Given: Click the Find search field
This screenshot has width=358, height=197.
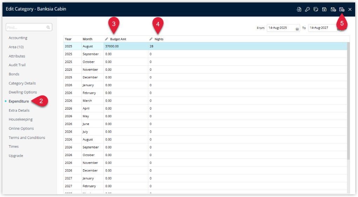Looking at the screenshot, I should click(29, 27).
